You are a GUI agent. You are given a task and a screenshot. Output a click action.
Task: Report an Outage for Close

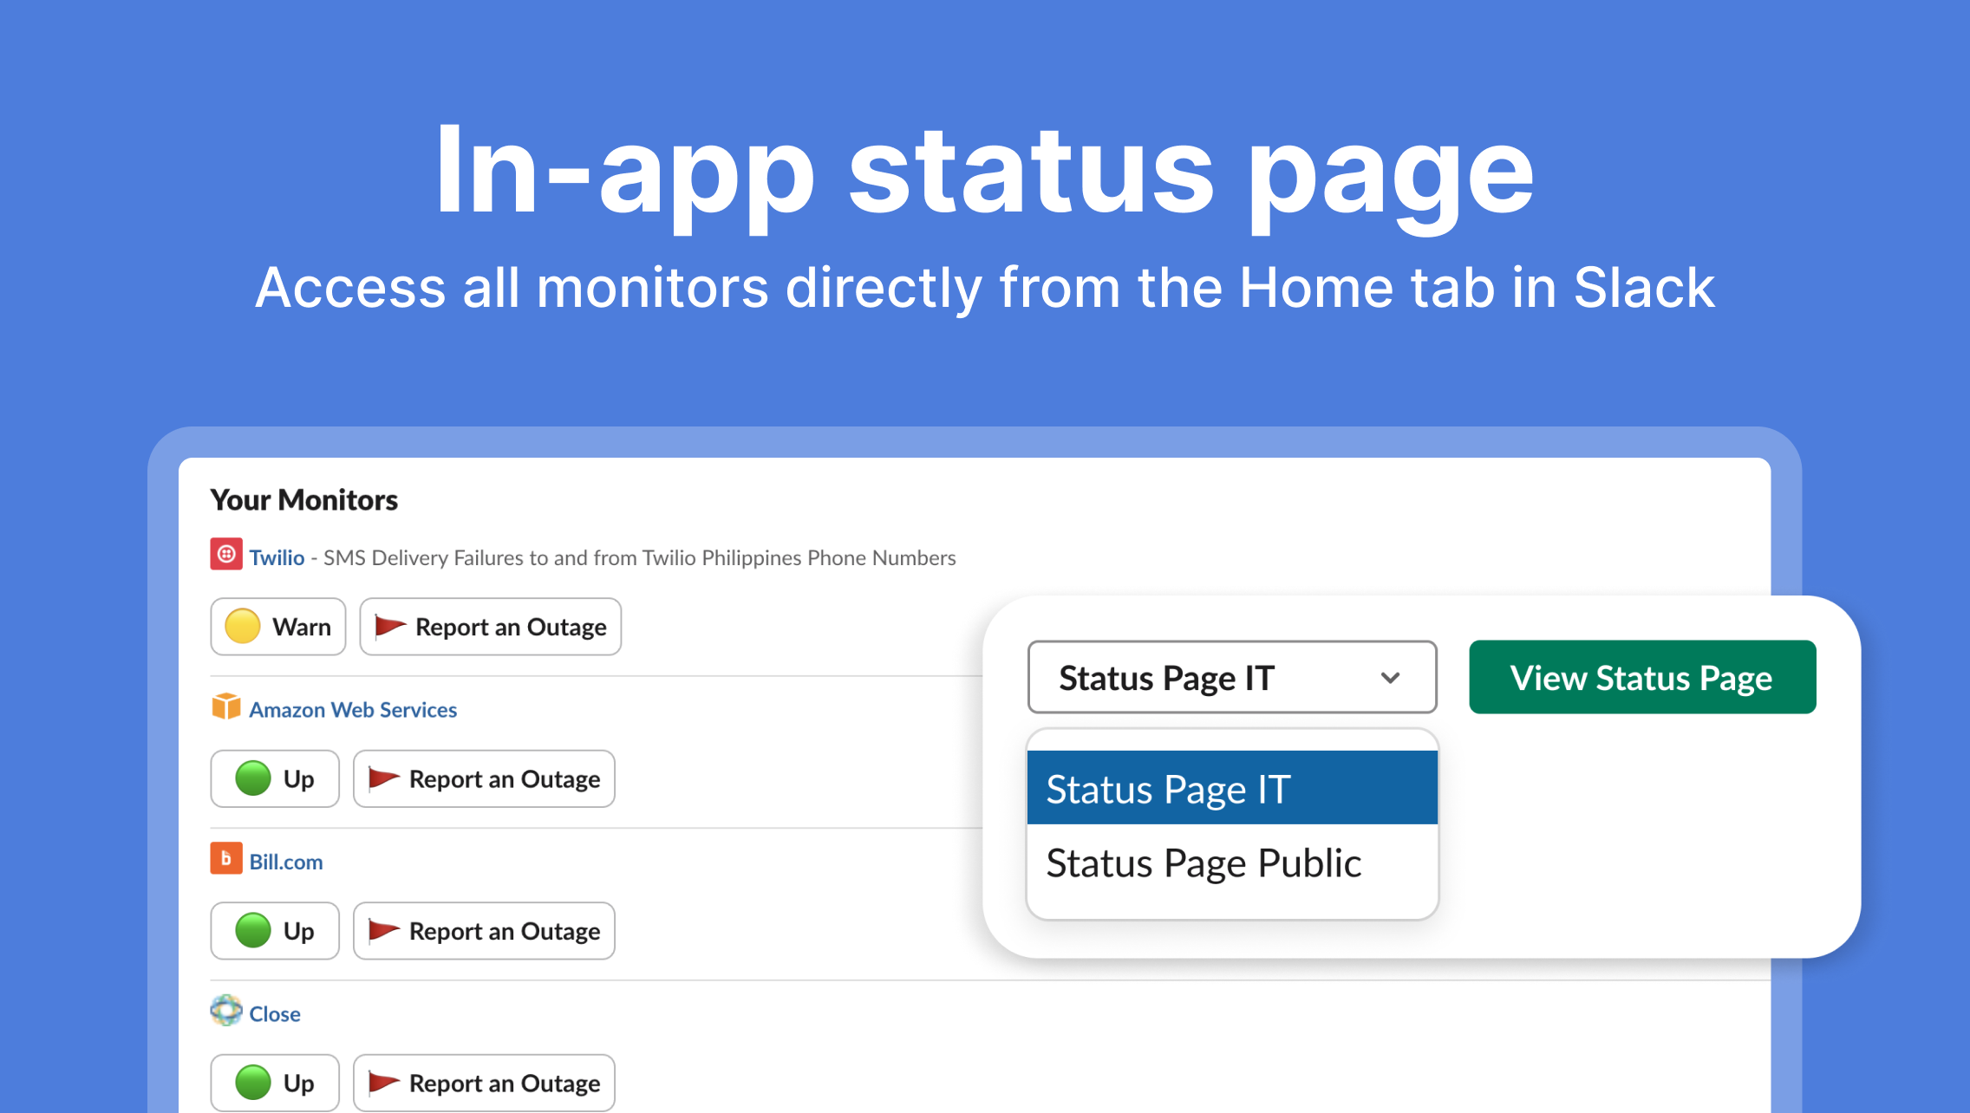(x=484, y=1083)
